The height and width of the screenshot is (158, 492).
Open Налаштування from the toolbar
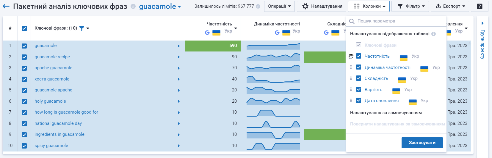pyautogui.click(x=322, y=6)
